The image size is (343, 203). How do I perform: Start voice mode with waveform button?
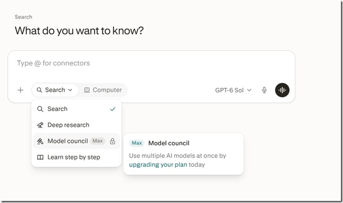pos(282,90)
